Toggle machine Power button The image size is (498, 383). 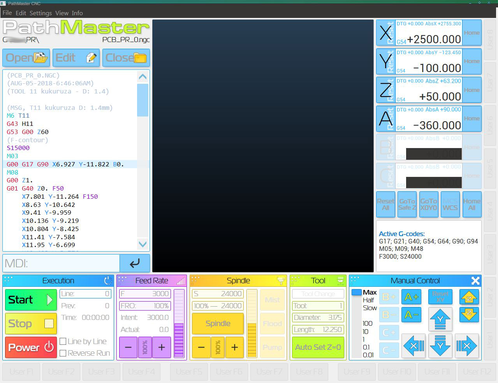pos(31,347)
